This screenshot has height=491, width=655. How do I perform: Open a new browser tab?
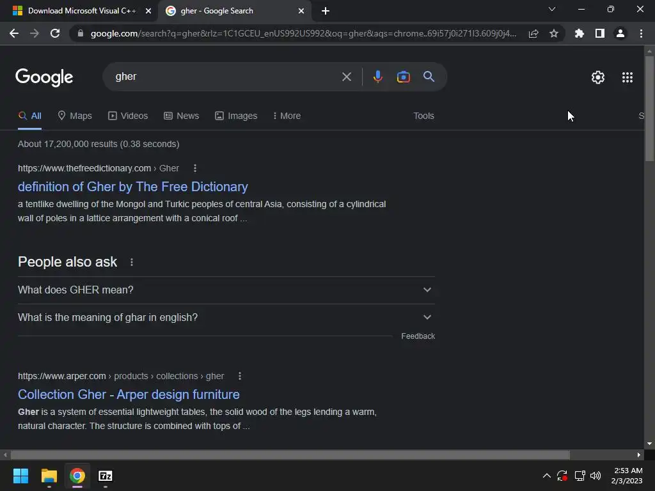pos(326,12)
